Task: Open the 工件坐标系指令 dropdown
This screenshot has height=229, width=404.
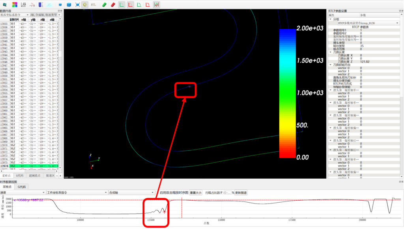Action: 77,192
